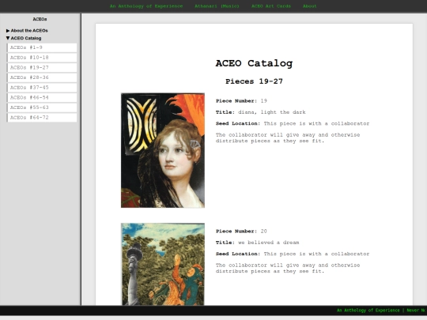Click the ACEO Catalog heading
Image resolution: width=427 pixels, height=320 pixels.
coord(254,63)
